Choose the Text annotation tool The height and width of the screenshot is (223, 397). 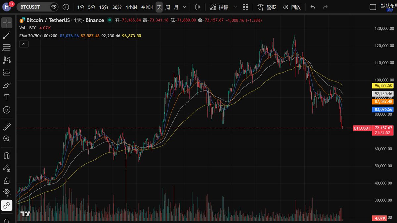coord(7,97)
